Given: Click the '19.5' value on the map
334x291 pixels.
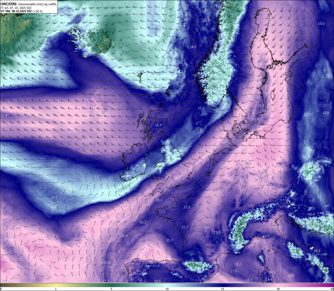Looking at the screenshot, I should 157,281.
